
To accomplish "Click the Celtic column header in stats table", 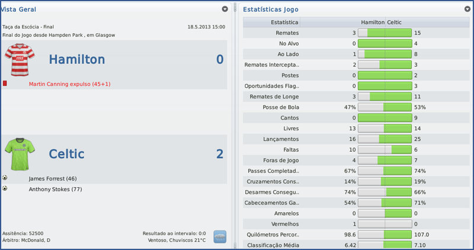I will click(395, 23).
